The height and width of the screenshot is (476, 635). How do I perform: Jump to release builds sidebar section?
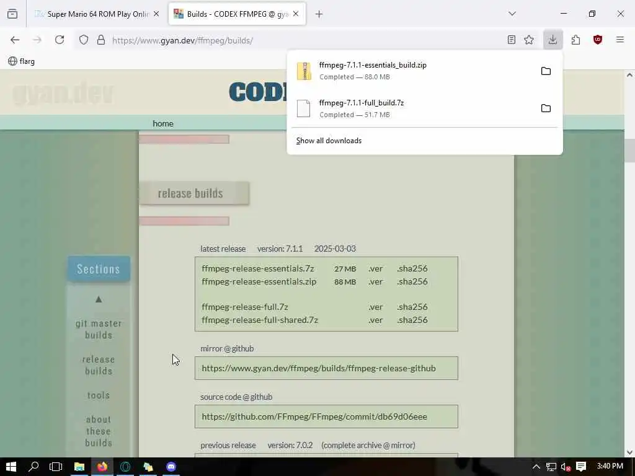[x=99, y=365]
